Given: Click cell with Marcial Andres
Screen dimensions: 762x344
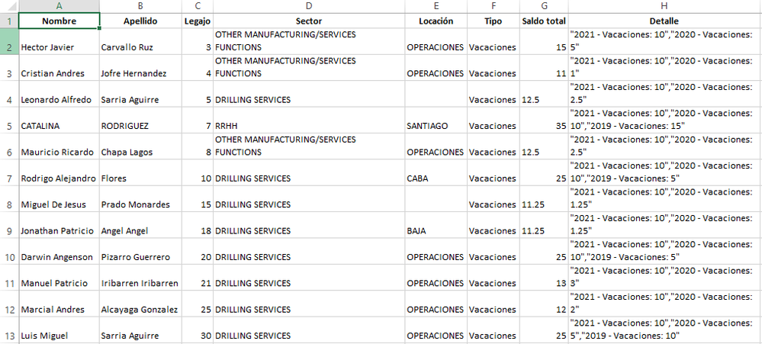Looking at the screenshot, I should 59,304.
